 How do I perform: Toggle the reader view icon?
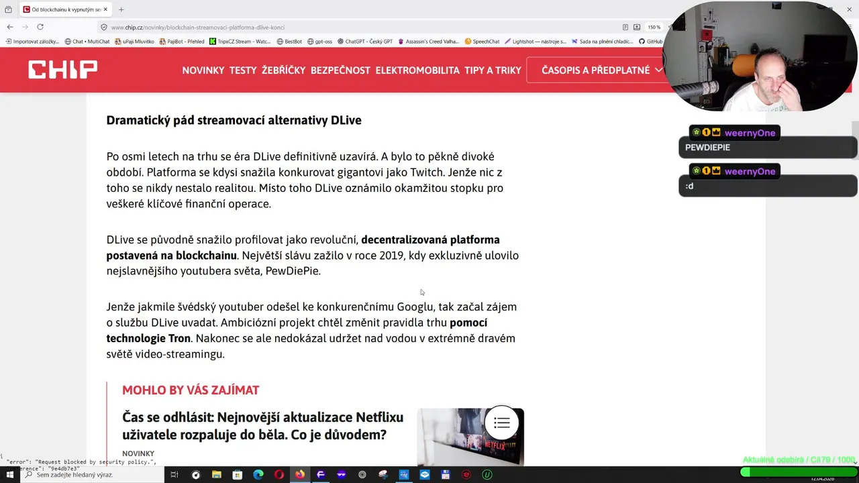(x=625, y=28)
